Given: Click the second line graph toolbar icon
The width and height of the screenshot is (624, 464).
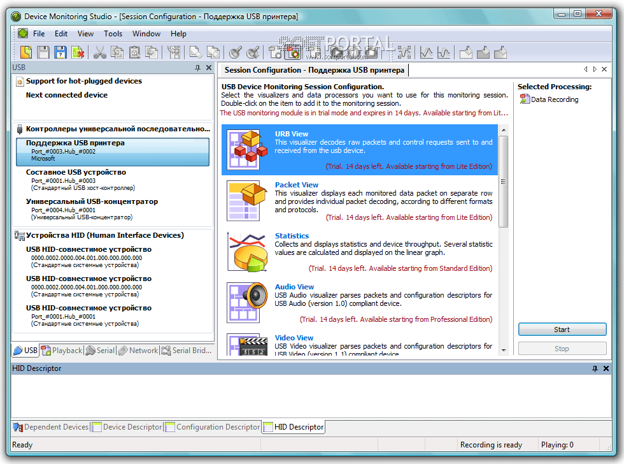Looking at the screenshot, I should (x=443, y=52).
